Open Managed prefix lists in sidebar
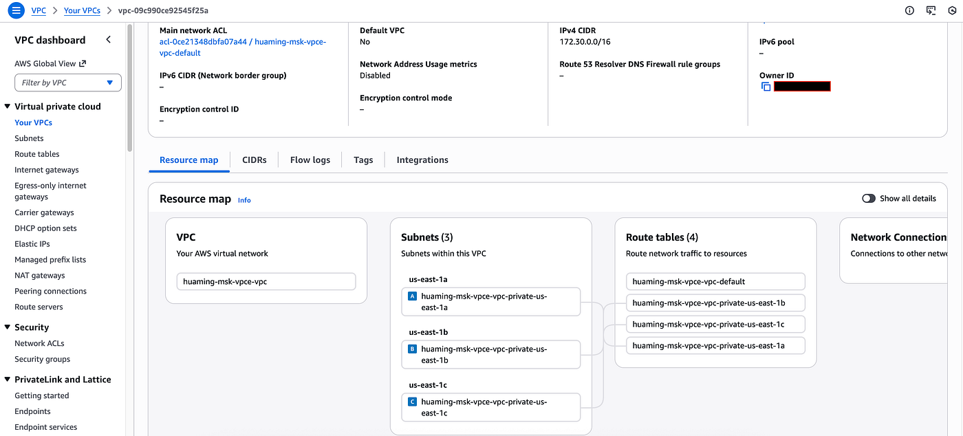Image resolution: width=963 pixels, height=436 pixels. (x=50, y=260)
